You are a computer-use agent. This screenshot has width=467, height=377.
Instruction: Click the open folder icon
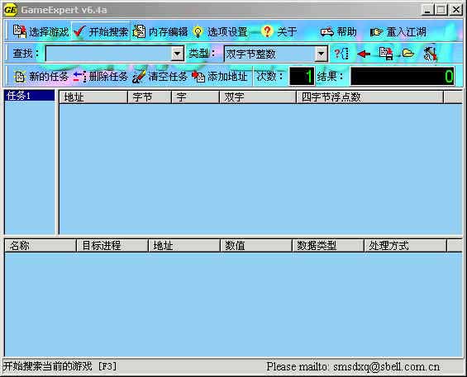pyautogui.click(x=408, y=54)
